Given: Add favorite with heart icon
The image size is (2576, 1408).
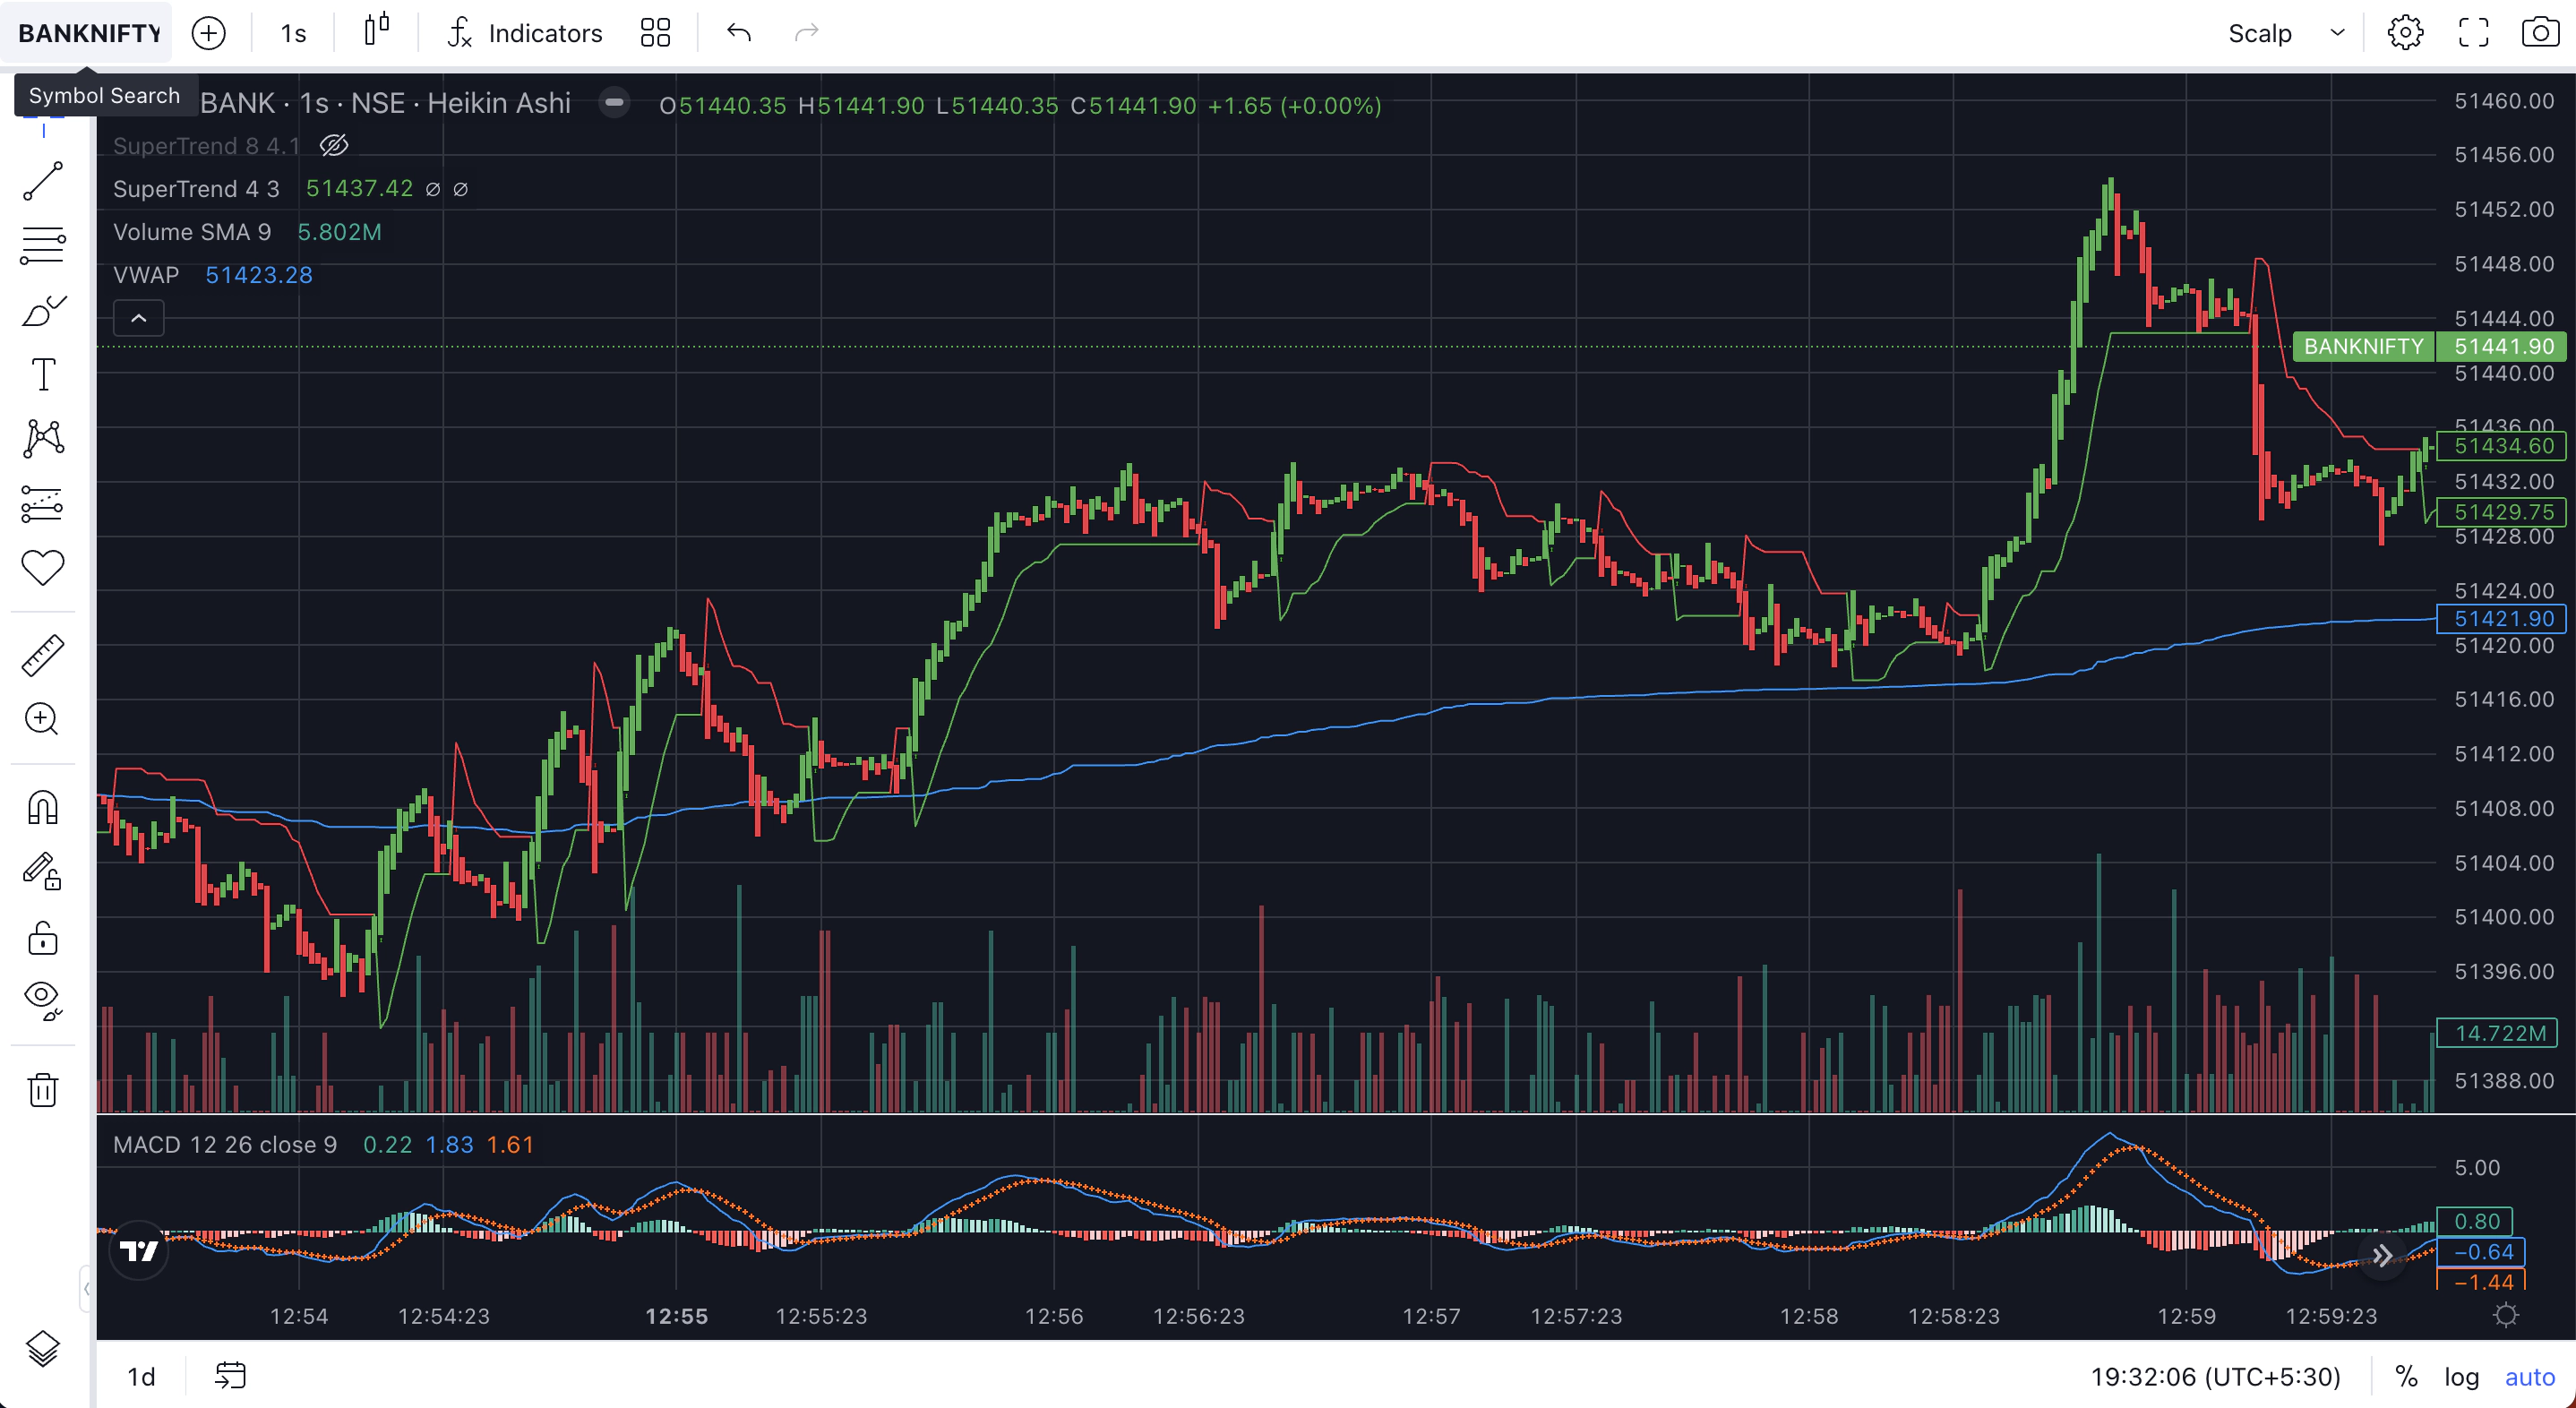Looking at the screenshot, I should (43, 567).
